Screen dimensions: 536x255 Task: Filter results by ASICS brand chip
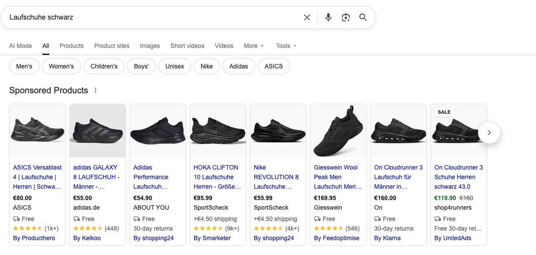(274, 66)
